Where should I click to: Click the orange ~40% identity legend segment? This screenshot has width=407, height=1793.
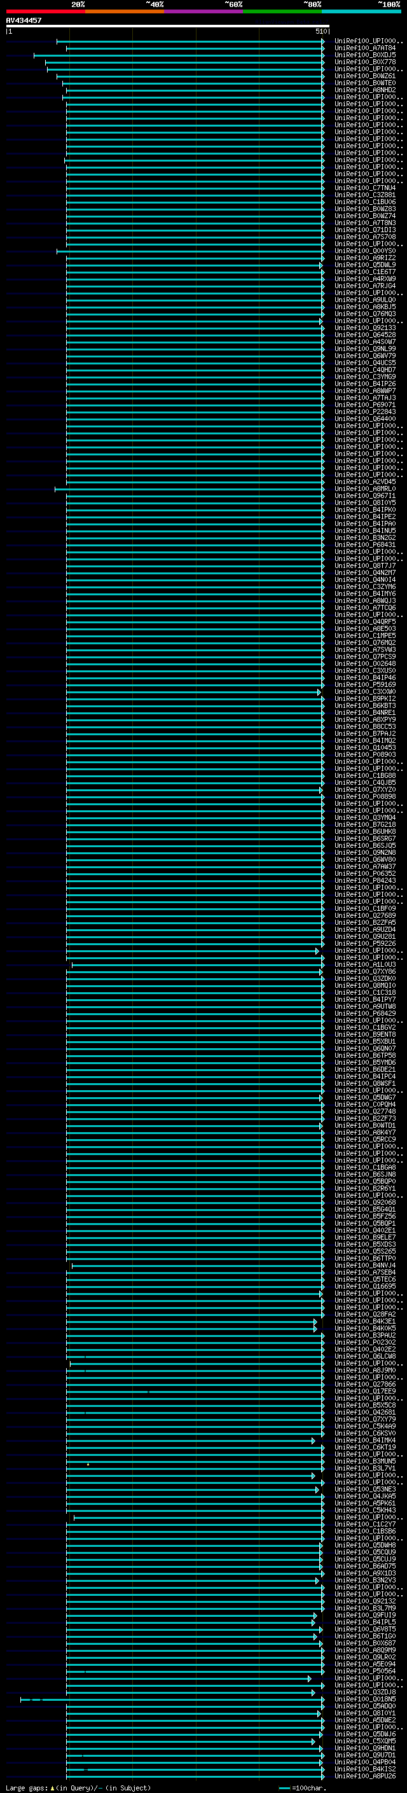click(125, 11)
